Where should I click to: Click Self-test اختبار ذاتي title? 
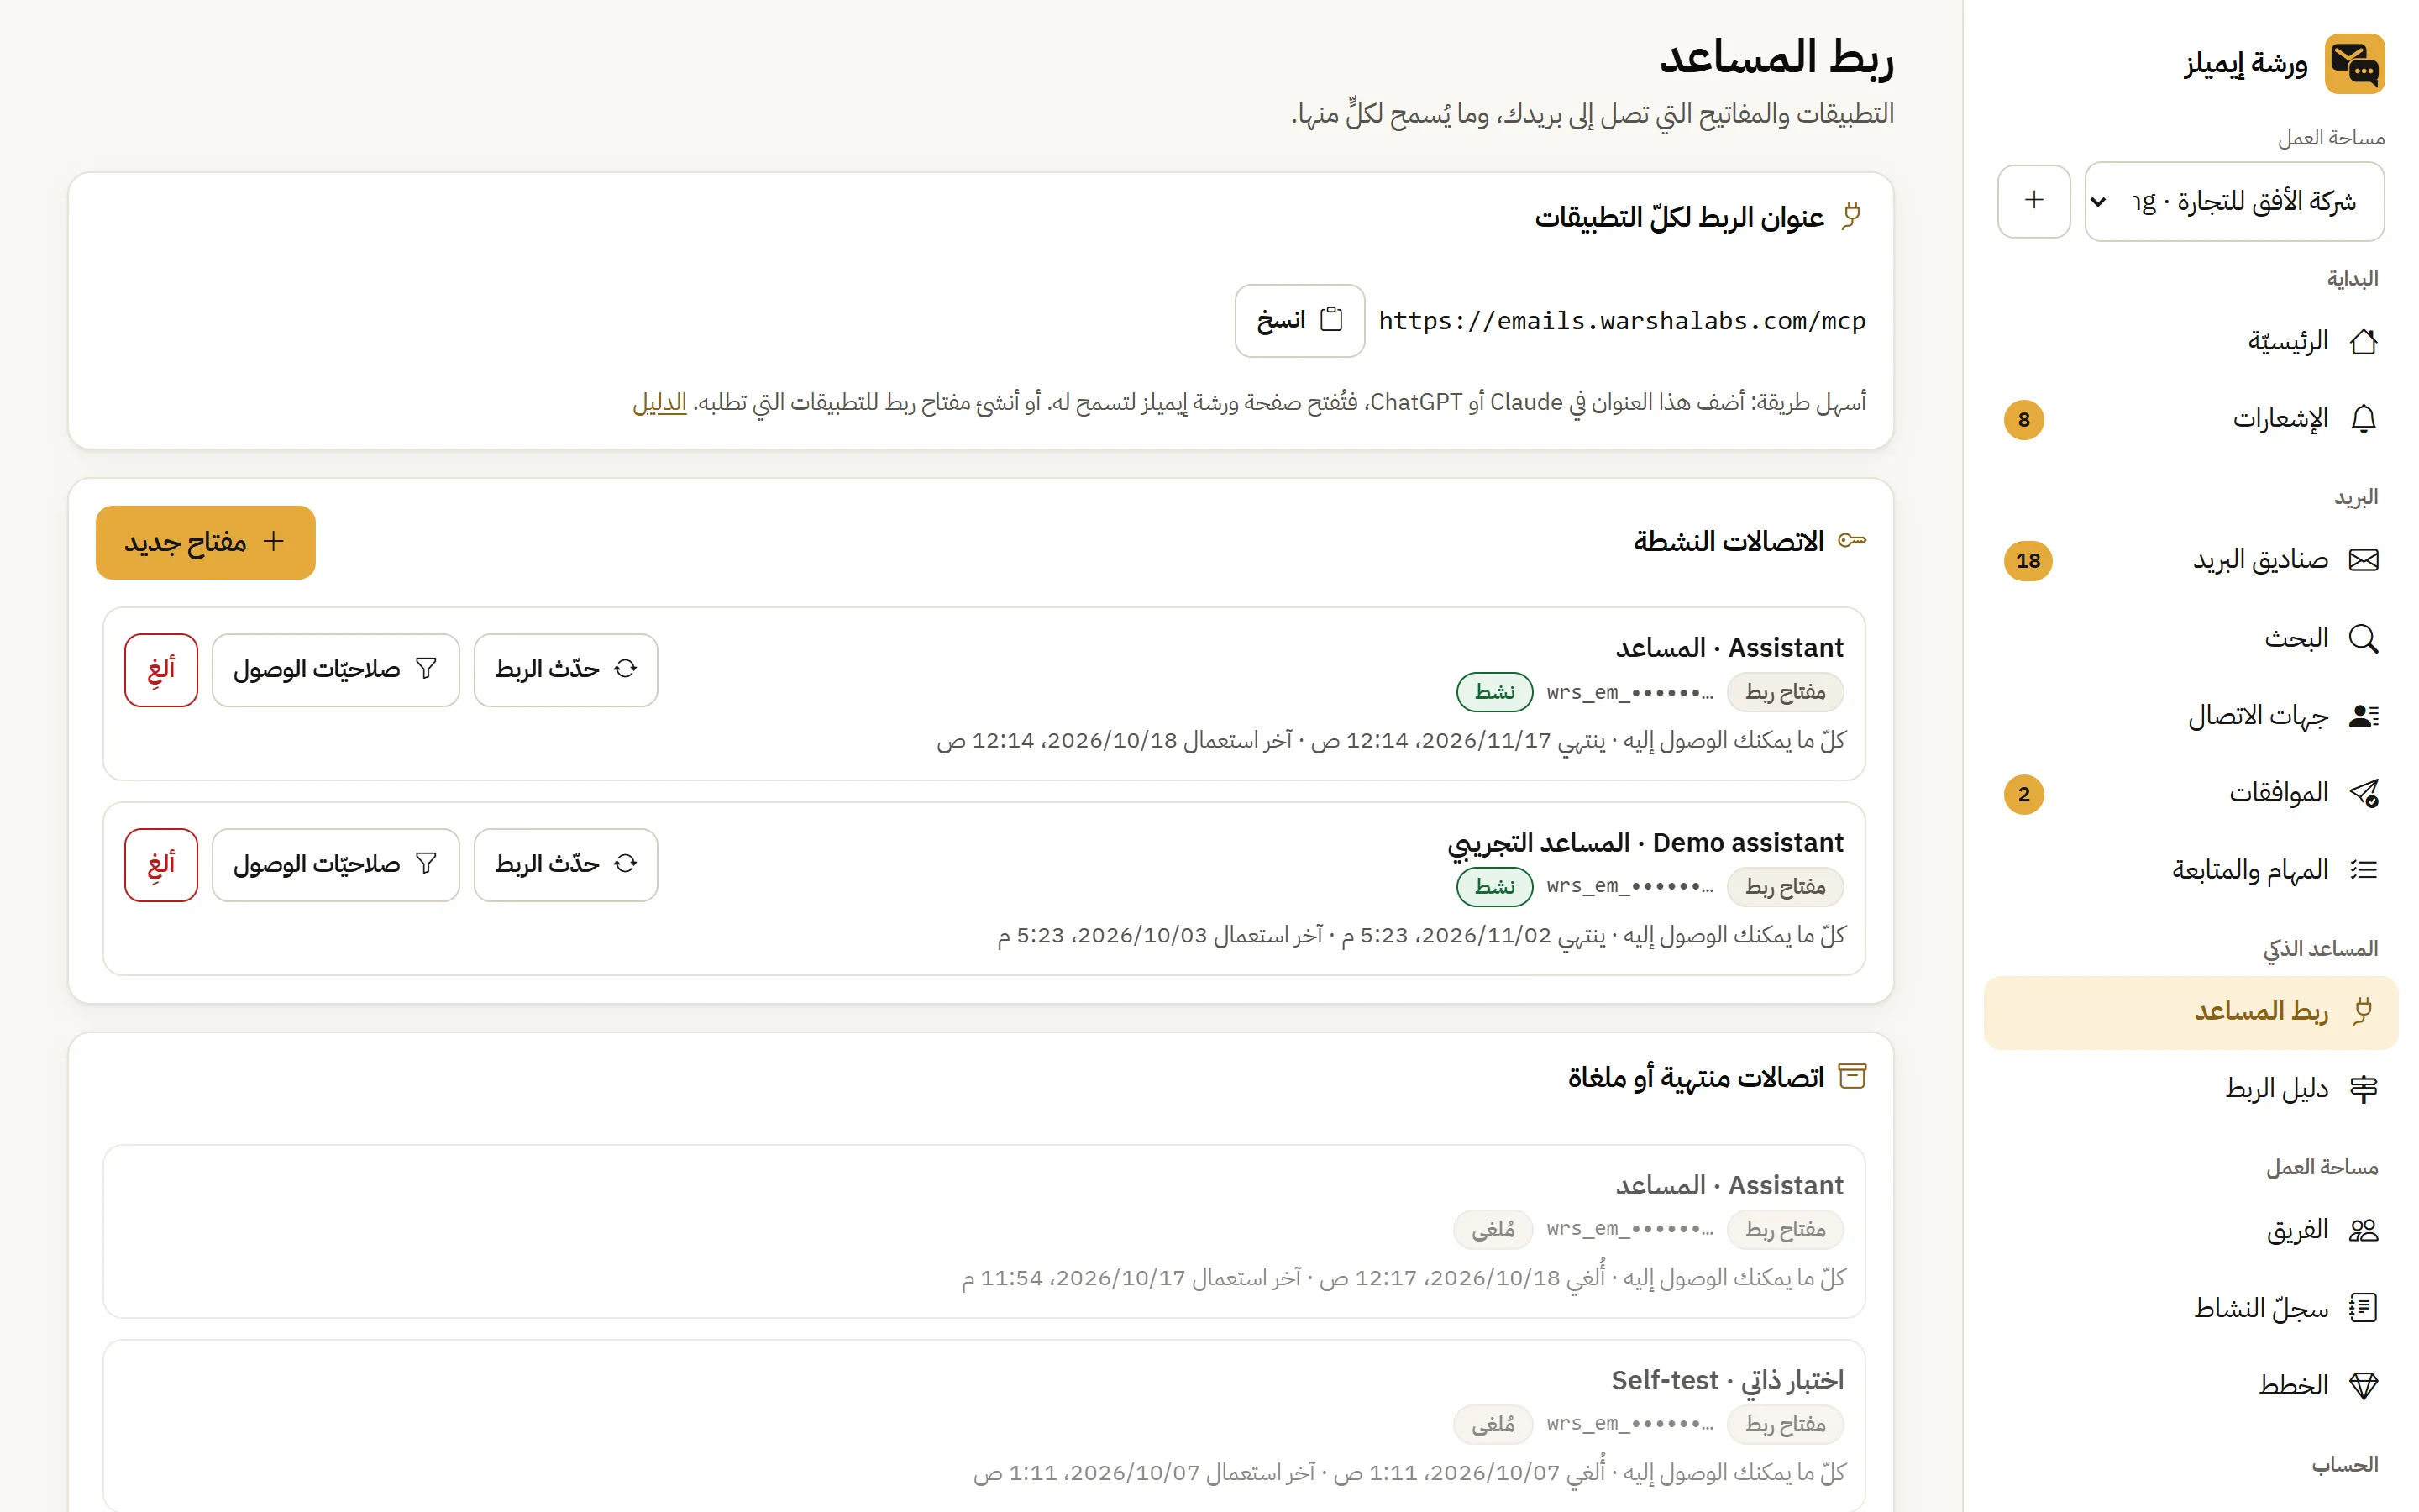tap(1727, 1381)
